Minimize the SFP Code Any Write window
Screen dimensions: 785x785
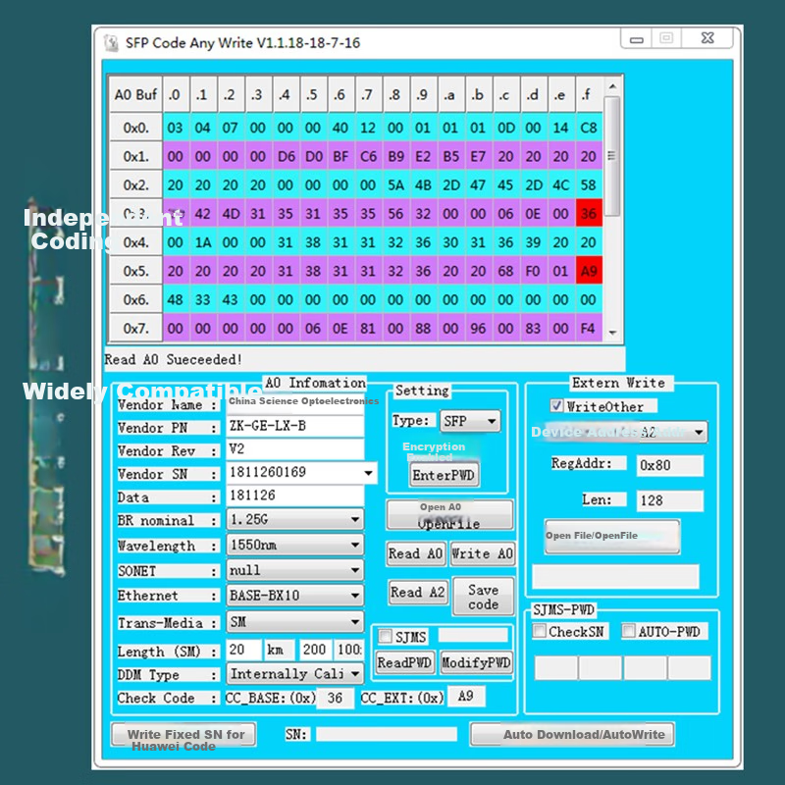pyautogui.click(x=636, y=39)
